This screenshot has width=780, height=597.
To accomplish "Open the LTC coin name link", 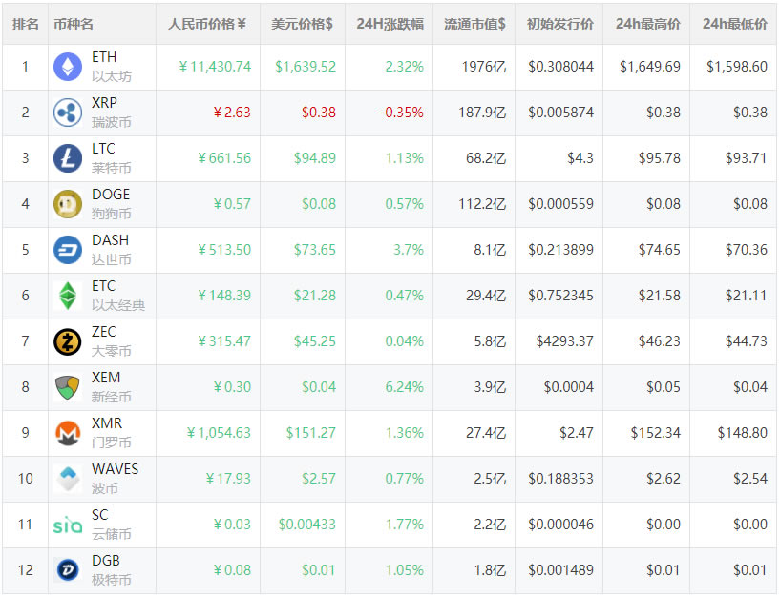I will pyautogui.click(x=103, y=149).
